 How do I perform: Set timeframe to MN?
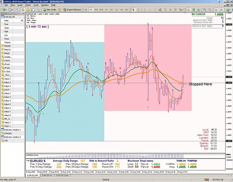[x=127, y=10]
